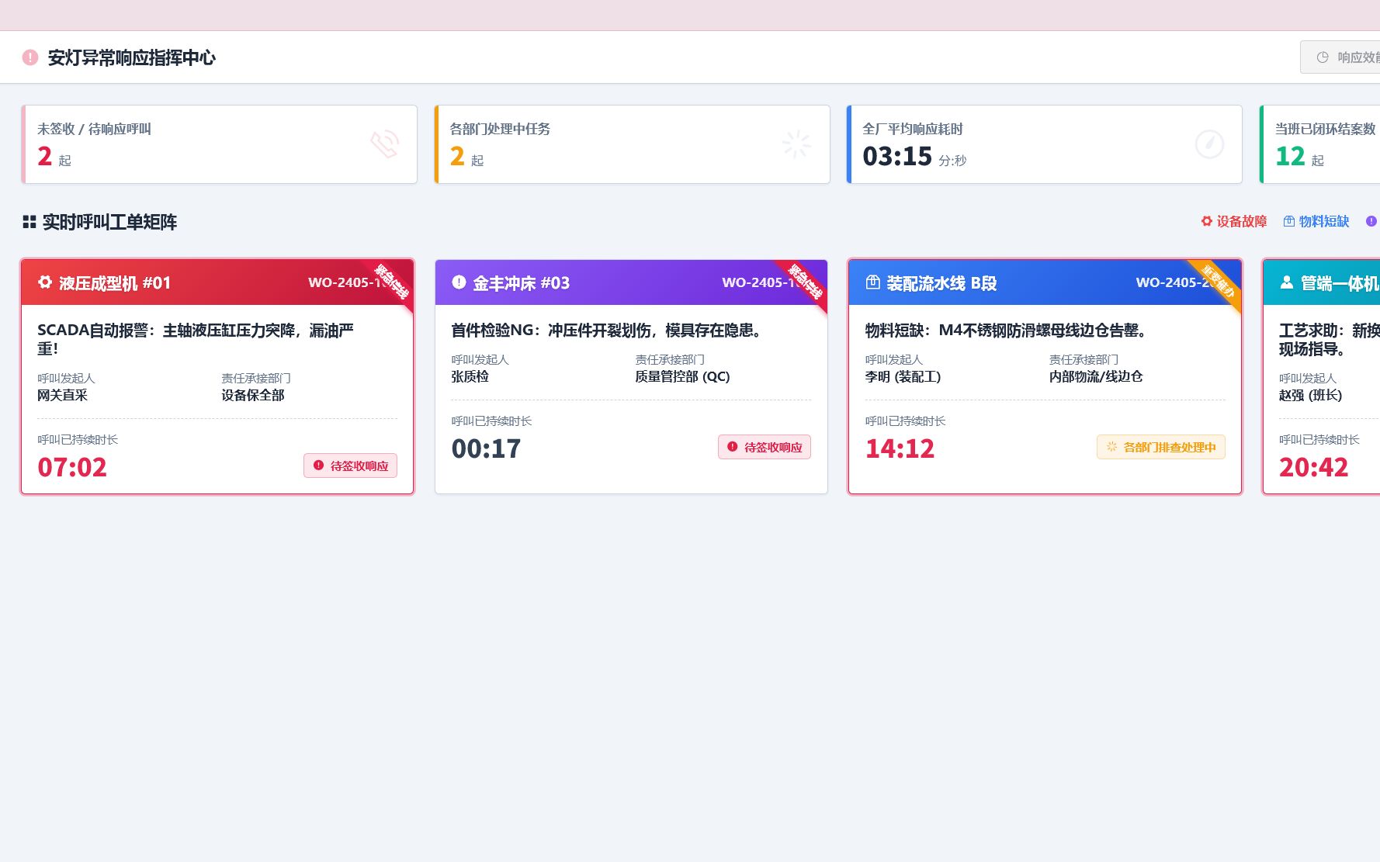The height and width of the screenshot is (862, 1380).
Task: Select the 全厂平均响应耗时 label
Action: [x=913, y=129]
